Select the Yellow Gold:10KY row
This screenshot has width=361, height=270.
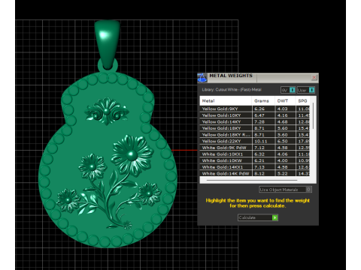point(255,115)
